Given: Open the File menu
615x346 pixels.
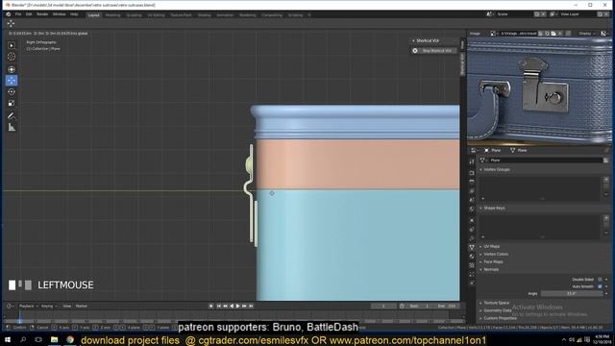Looking at the screenshot, I should 18,14.
